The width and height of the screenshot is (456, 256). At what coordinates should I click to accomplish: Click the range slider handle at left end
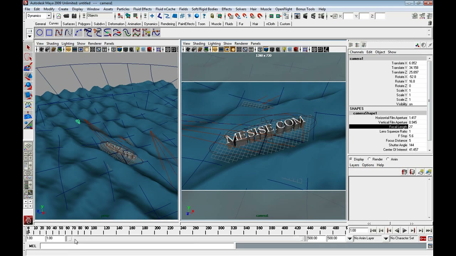click(x=70, y=239)
